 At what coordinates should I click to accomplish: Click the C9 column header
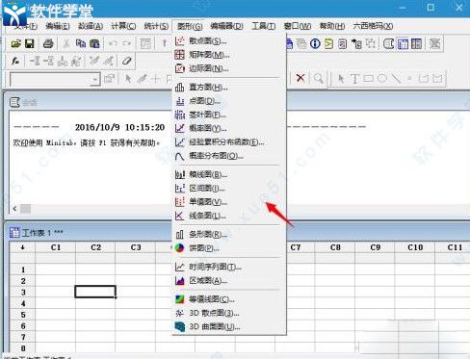coord(375,247)
